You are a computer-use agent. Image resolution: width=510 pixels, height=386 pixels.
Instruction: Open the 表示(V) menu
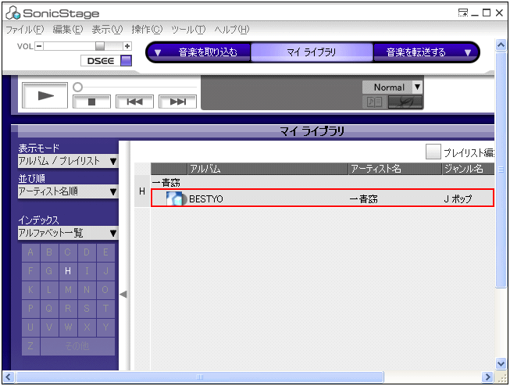[x=107, y=30]
